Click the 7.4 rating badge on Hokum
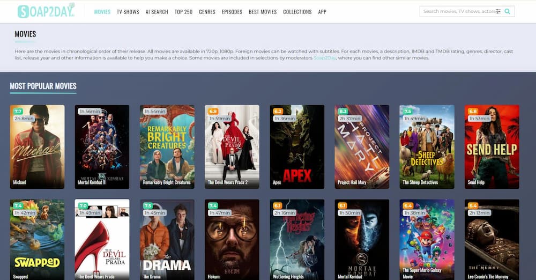Screen dimensions: 536x280 213,206
